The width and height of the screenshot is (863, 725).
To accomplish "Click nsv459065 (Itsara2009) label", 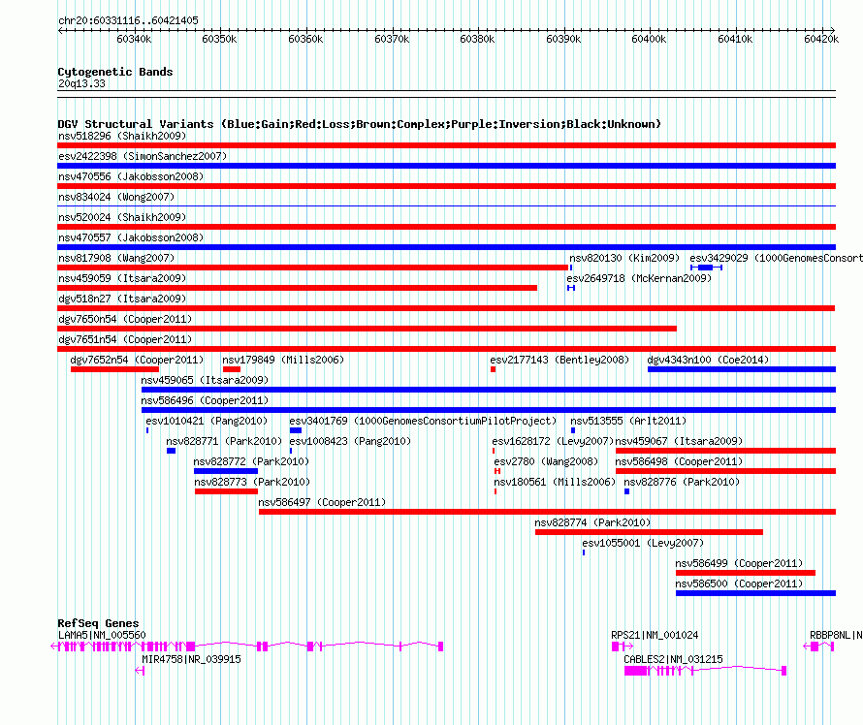I will [x=205, y=380].
